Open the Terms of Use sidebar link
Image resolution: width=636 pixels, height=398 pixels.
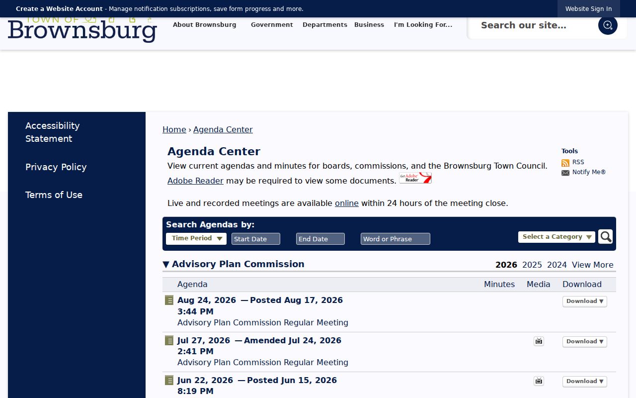[x=54, y=195]
